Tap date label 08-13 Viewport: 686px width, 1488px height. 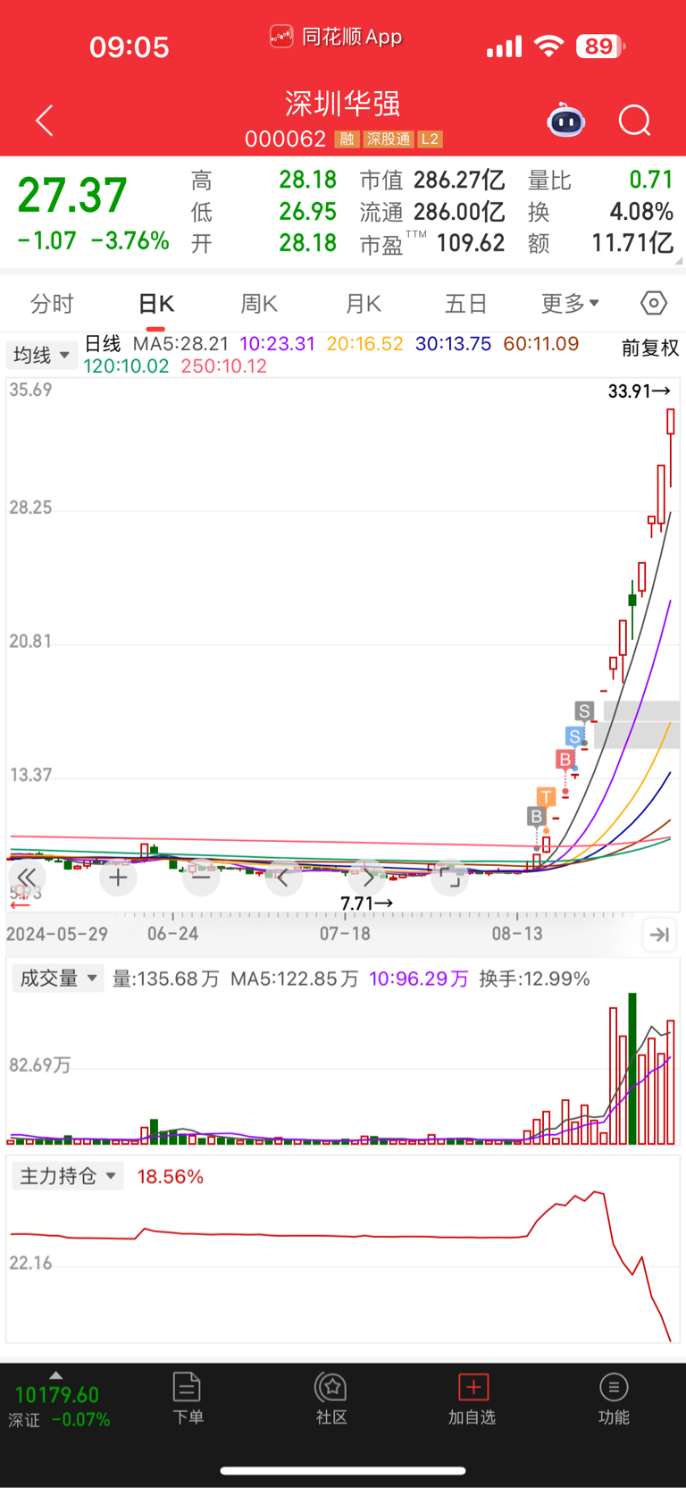[x=517, y=934]
